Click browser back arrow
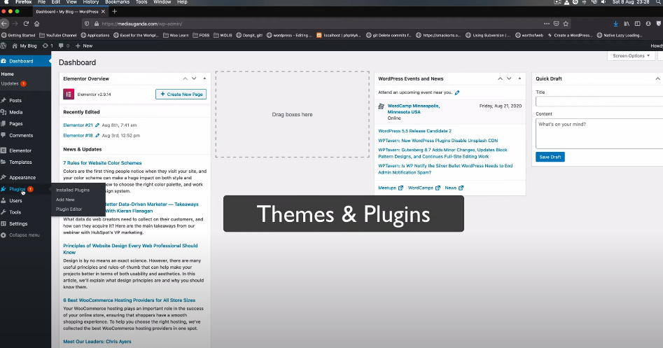Viewport: 663px width, 348px height. tap(4, 24)
